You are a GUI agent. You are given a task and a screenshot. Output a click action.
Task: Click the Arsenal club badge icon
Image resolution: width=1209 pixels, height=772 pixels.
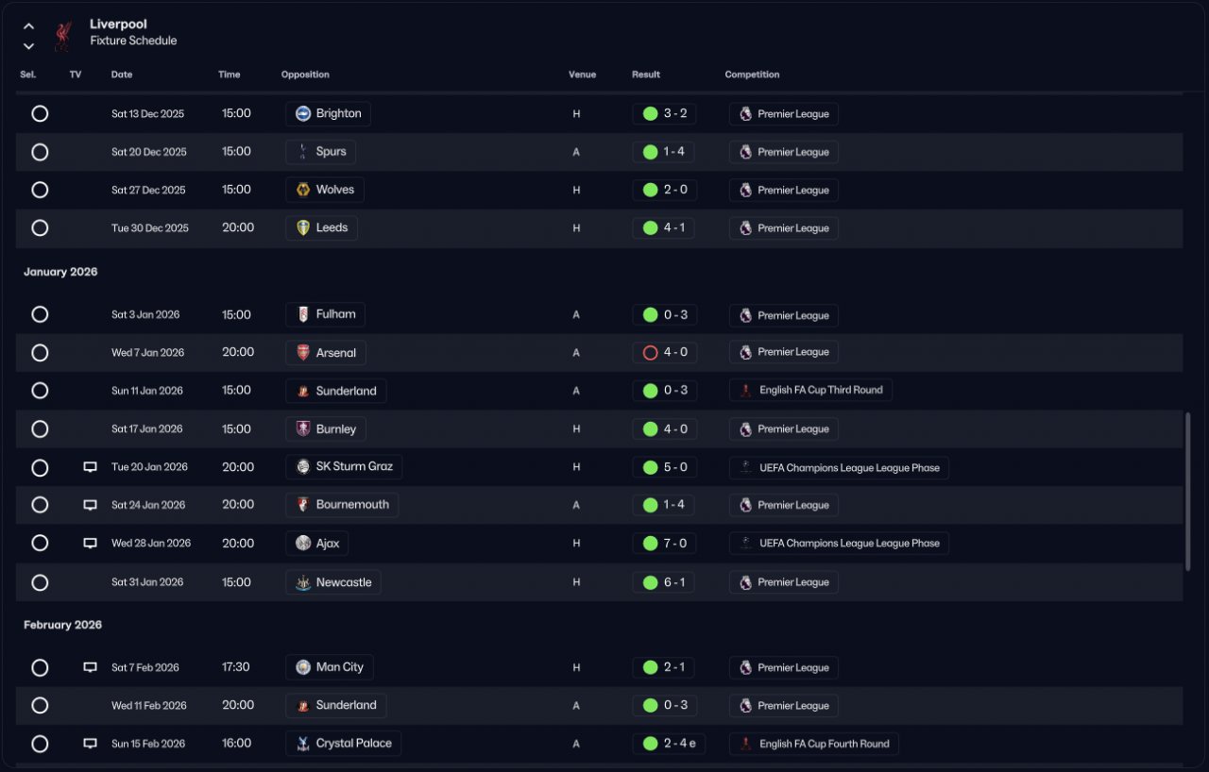coord(303,353)
